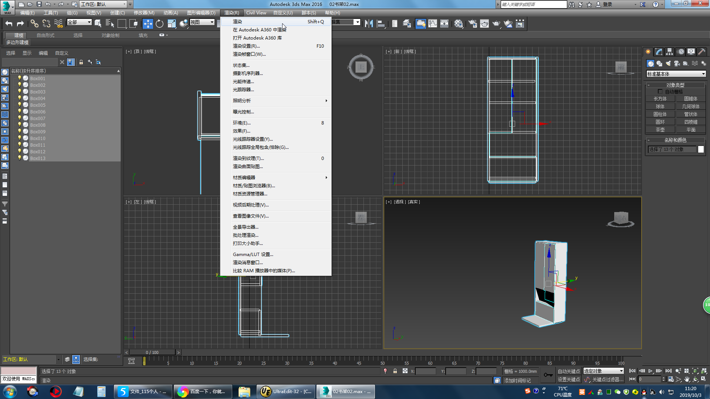
Task: Click the Redo arrow in main toolbar
Action: coord(20,24)
